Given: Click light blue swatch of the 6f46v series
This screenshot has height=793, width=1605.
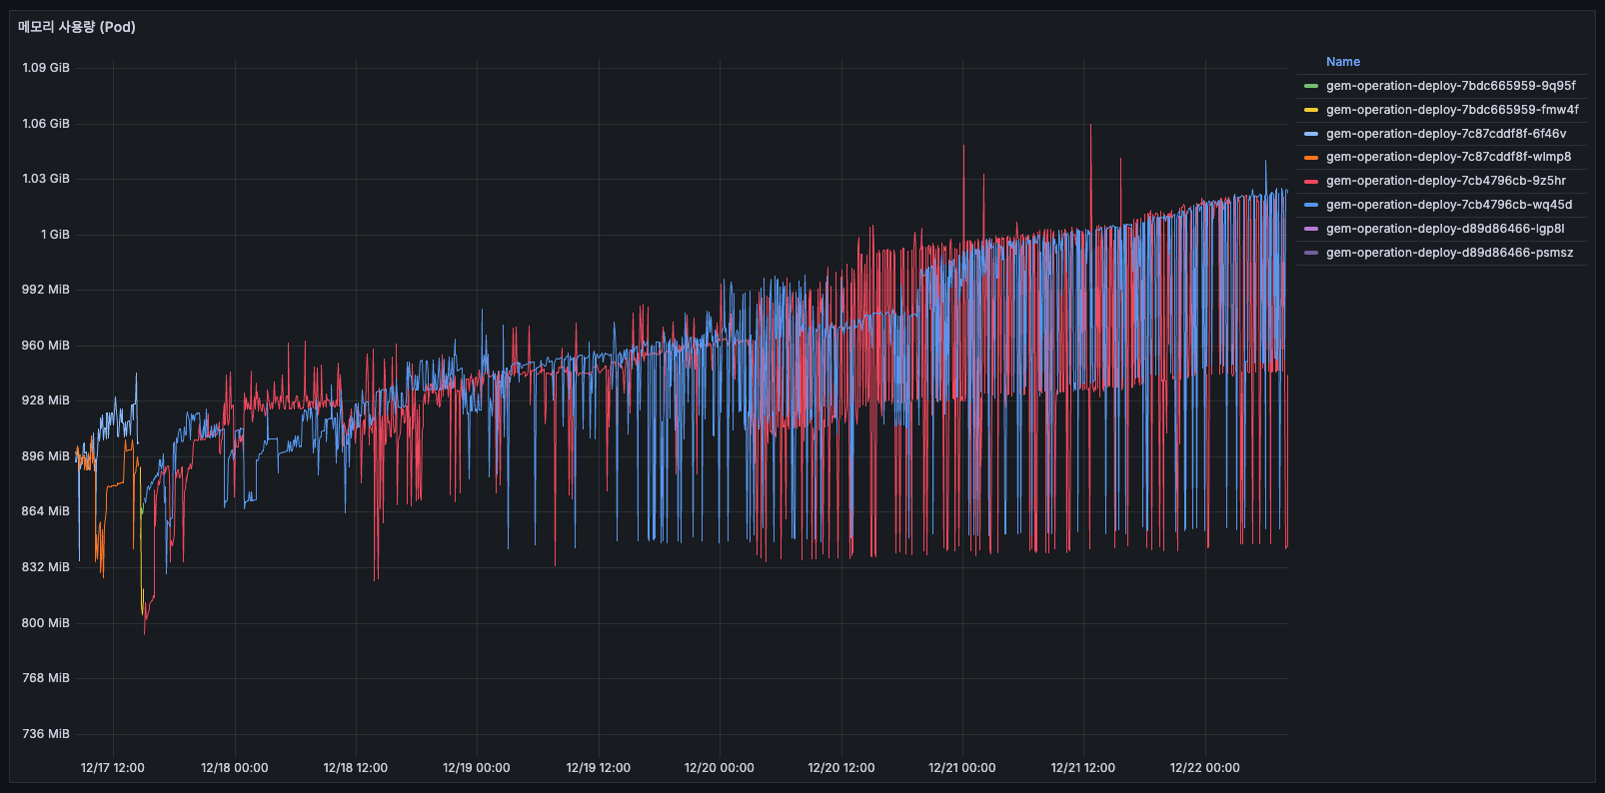Looking at the screenshot, I should 1311,134.
